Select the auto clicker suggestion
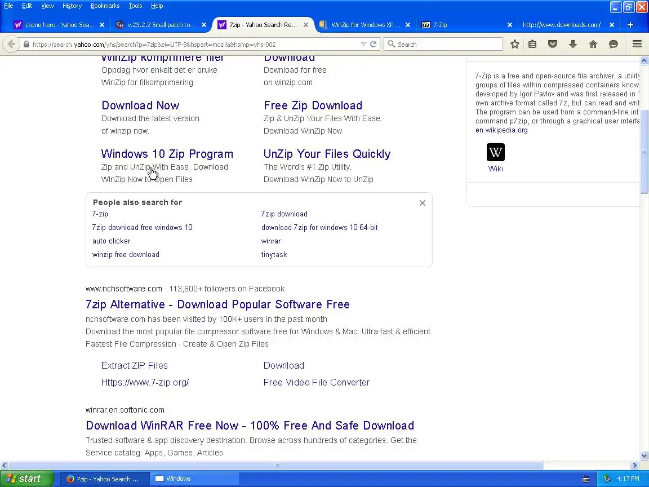649x487 pixels. [x=112, y=241]
